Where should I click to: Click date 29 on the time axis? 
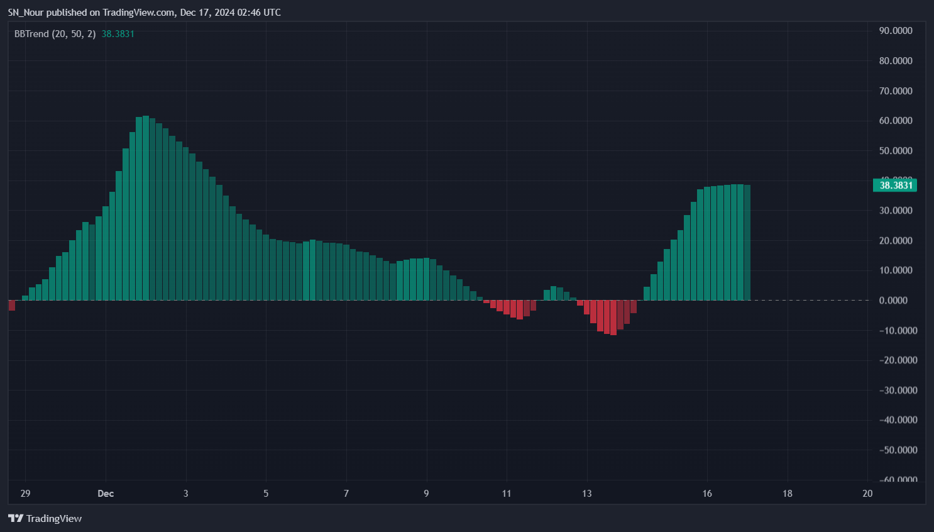(25, 494)
